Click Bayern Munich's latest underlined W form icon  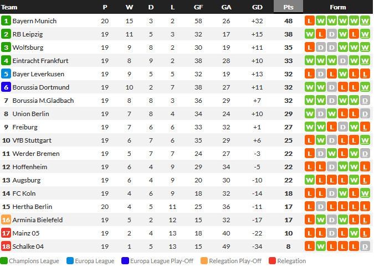[x=365, y=21]
